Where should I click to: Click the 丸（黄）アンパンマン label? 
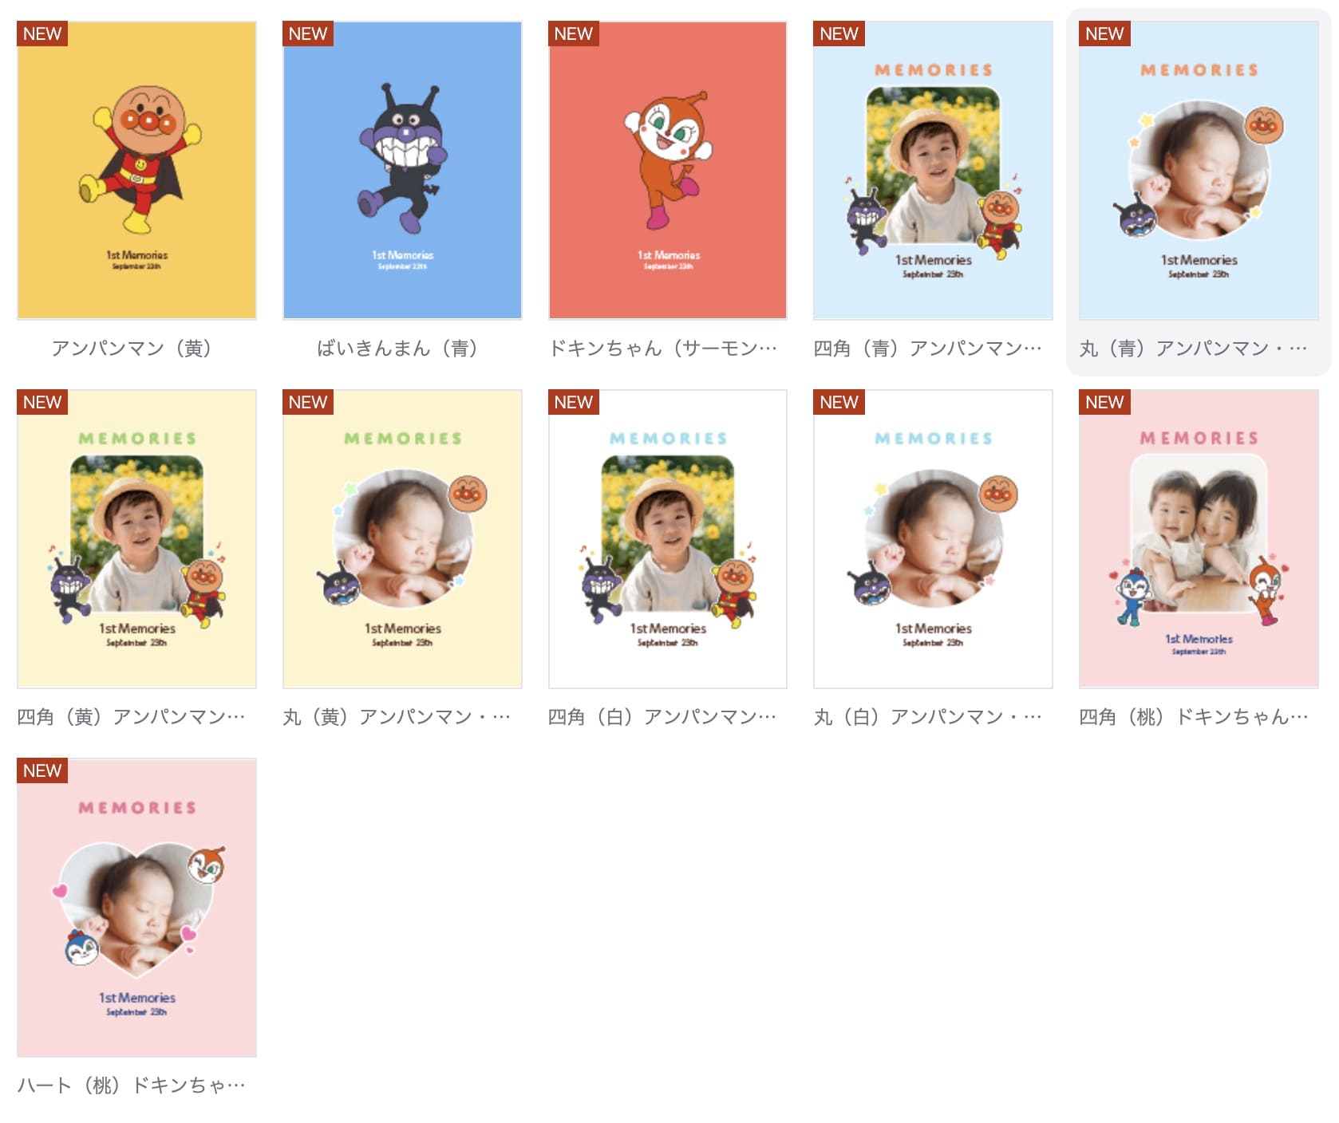coord(397,717)
